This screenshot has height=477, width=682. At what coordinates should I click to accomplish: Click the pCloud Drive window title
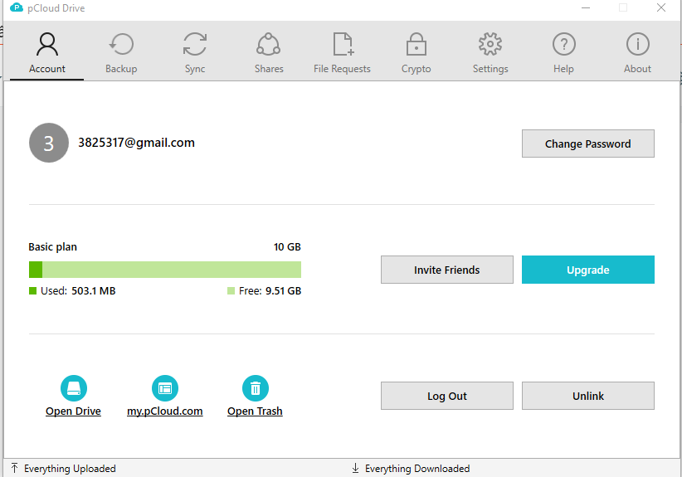point(56,8)
